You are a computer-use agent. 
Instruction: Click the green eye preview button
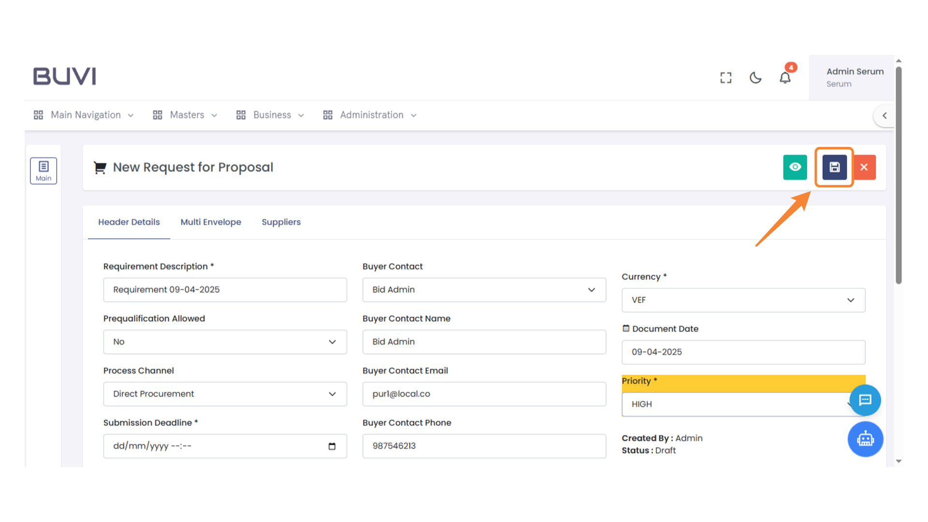[795, 167]
